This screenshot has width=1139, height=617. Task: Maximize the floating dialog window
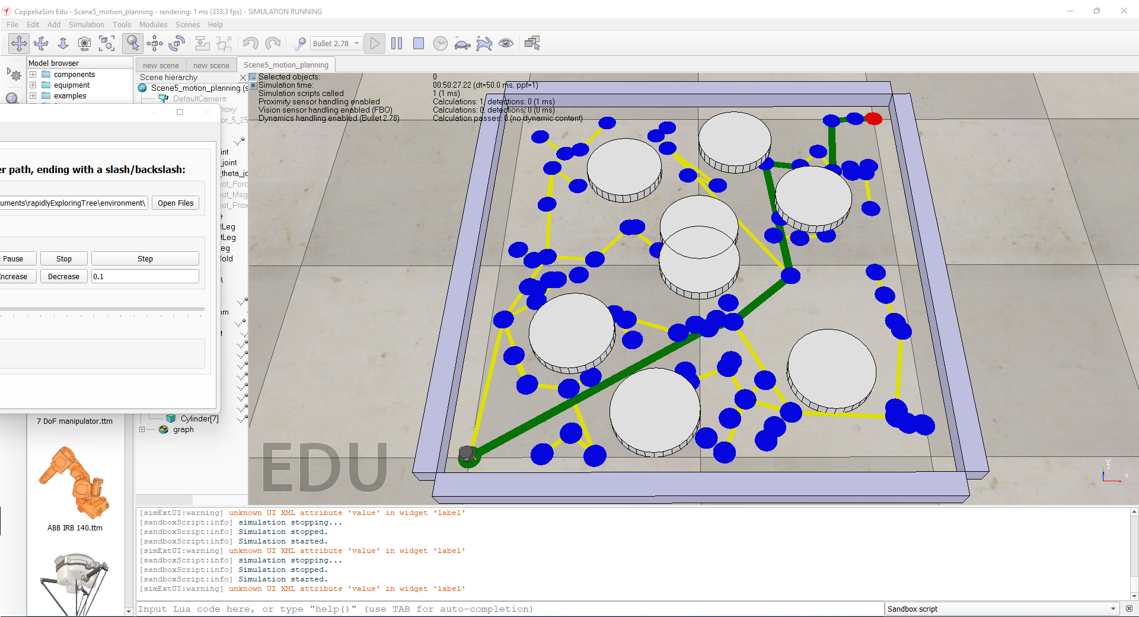[180, 112]
